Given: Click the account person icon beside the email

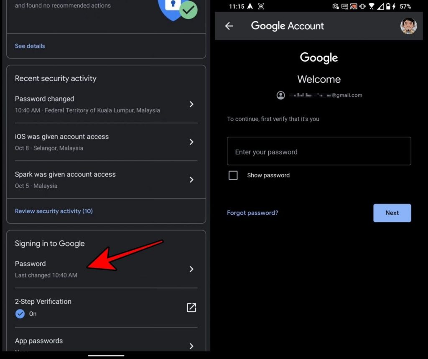Looking at the screenshot, I should pos(280,95).
